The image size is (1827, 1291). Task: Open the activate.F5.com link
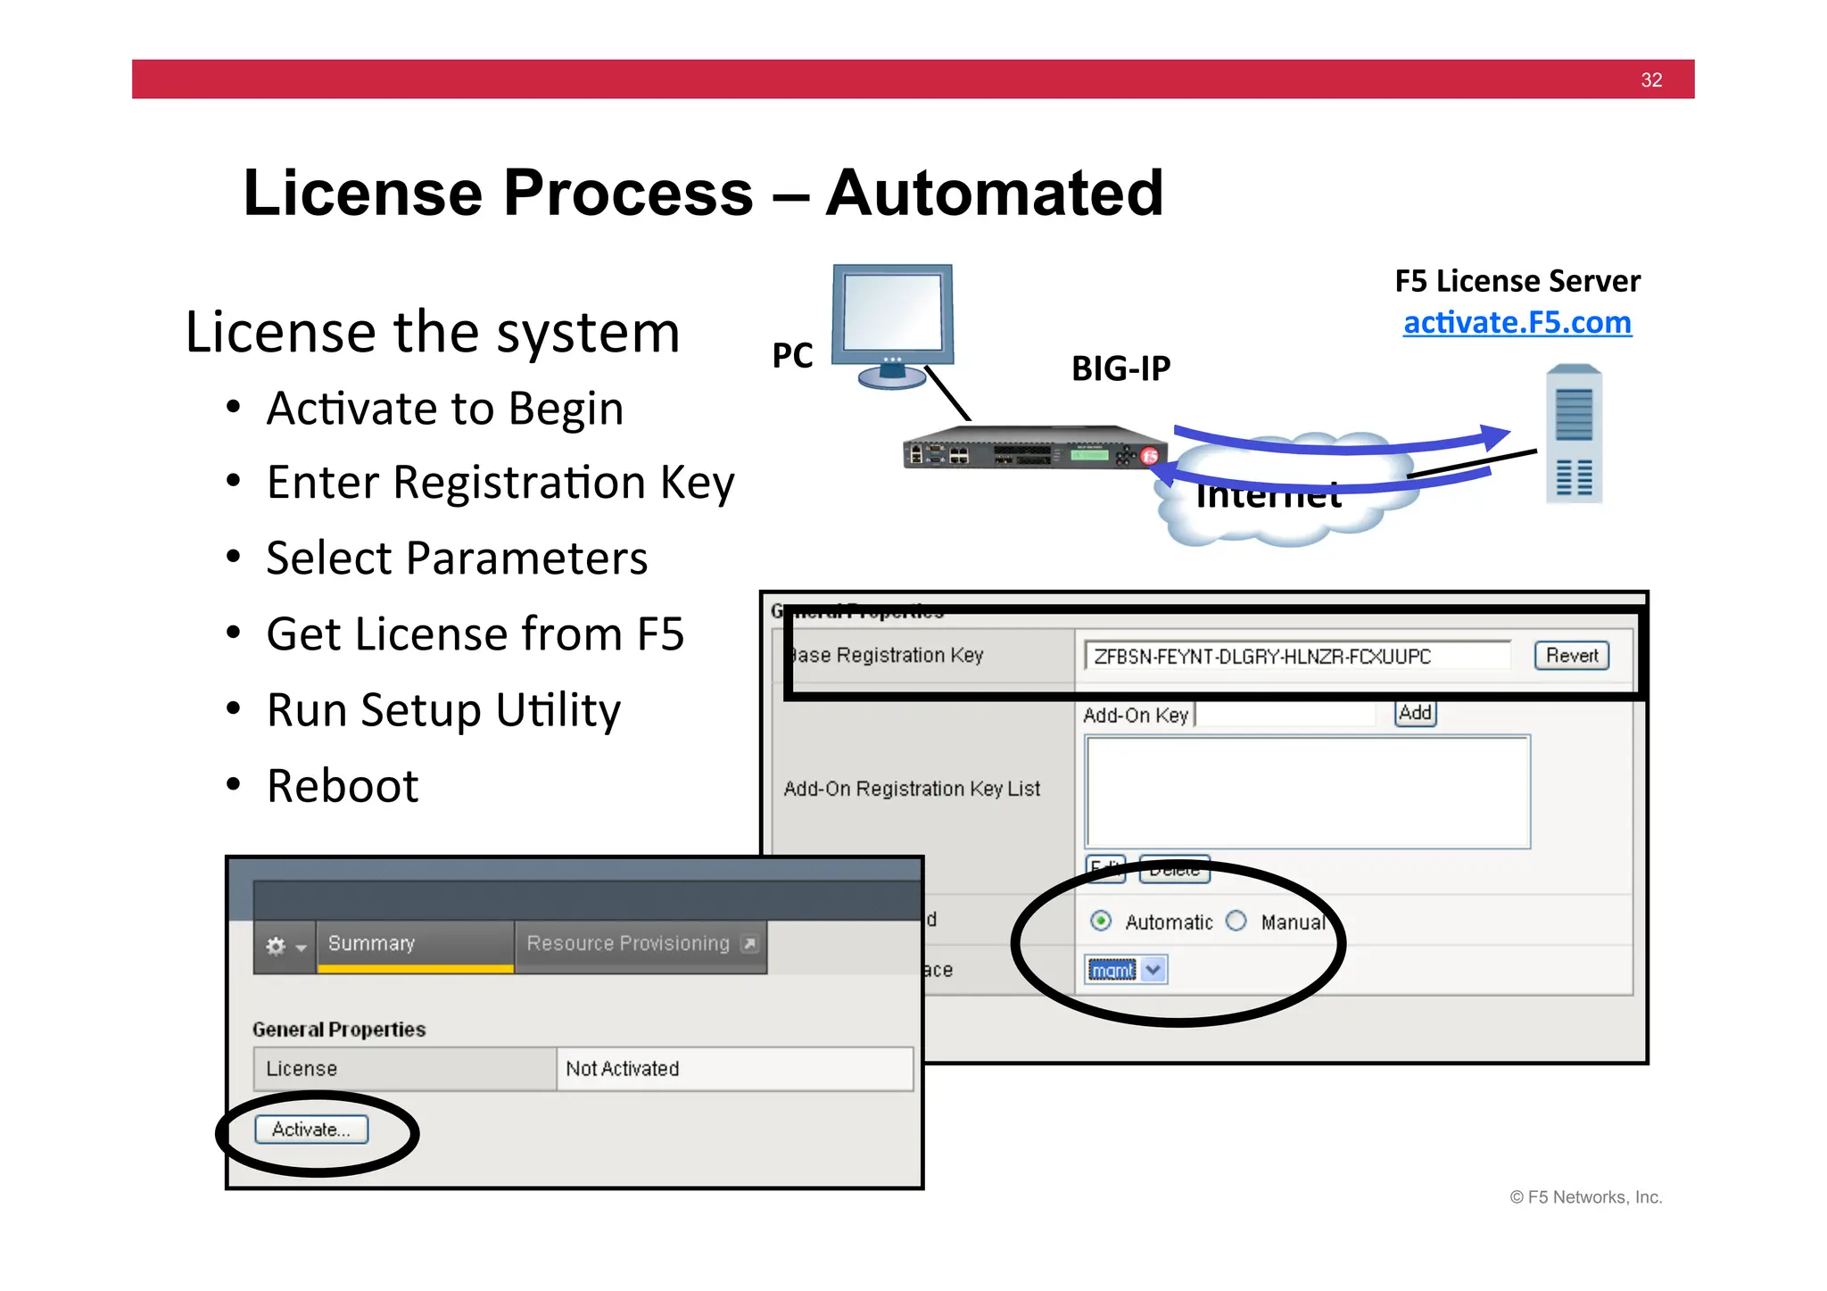click(x=1517, y=322)
